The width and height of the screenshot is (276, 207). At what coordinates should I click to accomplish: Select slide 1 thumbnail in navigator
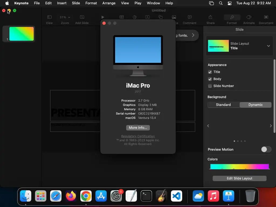click(22, 34)
